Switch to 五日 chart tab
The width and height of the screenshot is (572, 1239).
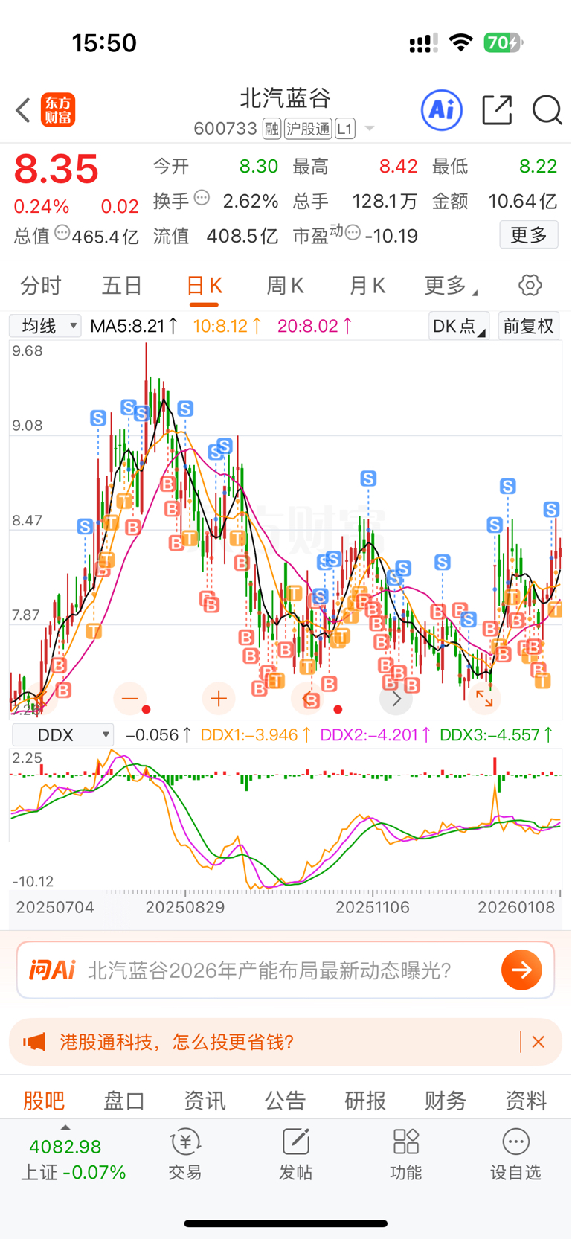[122, 285]
